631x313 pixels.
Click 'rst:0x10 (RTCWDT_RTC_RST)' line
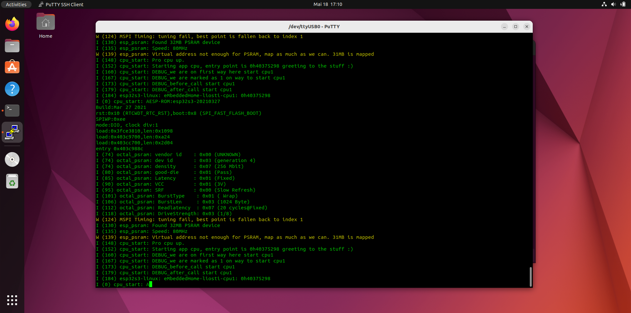(178, 113)
